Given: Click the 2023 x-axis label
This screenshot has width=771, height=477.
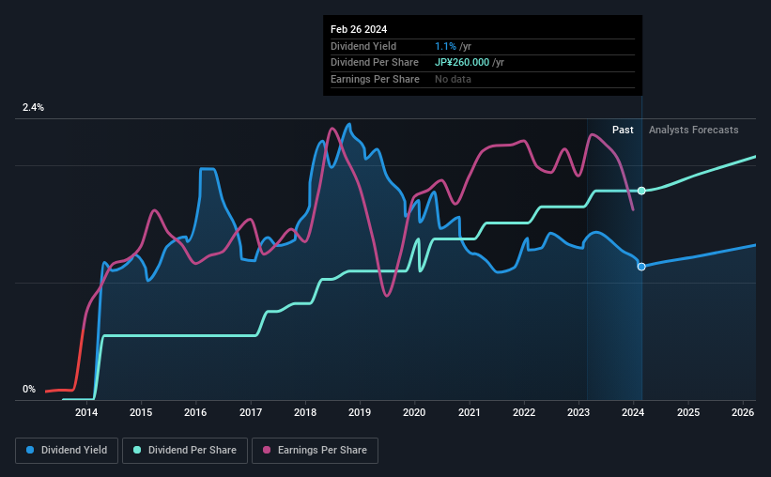Looking at the screenshot, I should click(578, 412).
